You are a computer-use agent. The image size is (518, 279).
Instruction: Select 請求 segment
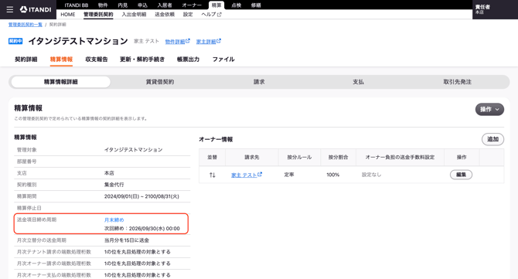click(x=259, y=82)
